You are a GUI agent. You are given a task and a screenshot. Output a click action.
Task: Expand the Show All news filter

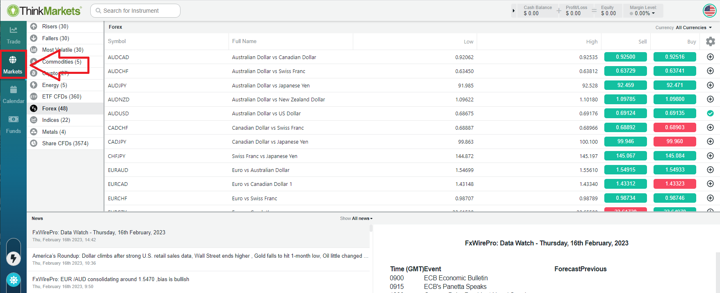tap(361, 218)
